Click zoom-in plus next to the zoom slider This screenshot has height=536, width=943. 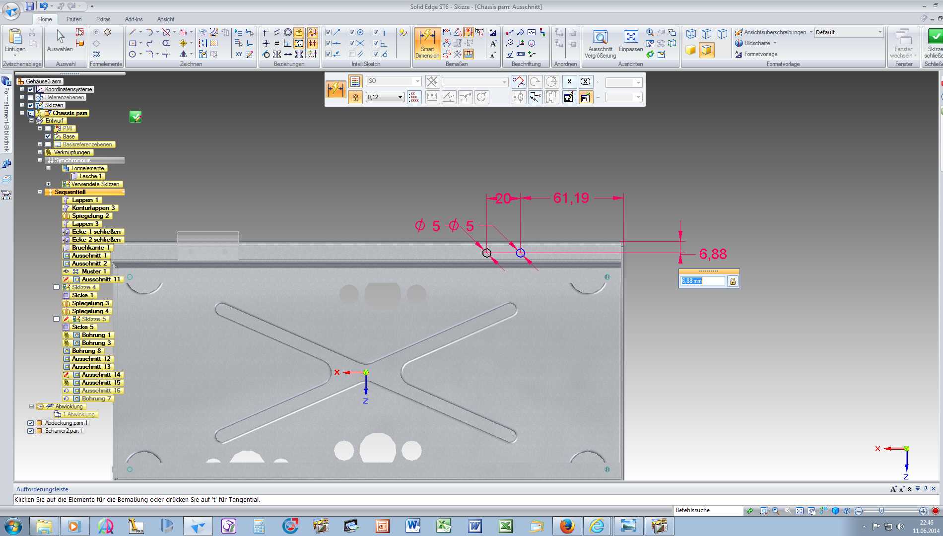(923, 511)
